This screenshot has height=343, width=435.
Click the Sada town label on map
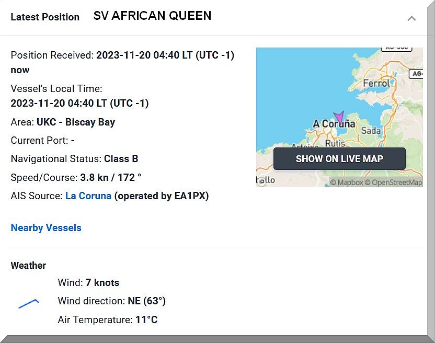[371, 130]
